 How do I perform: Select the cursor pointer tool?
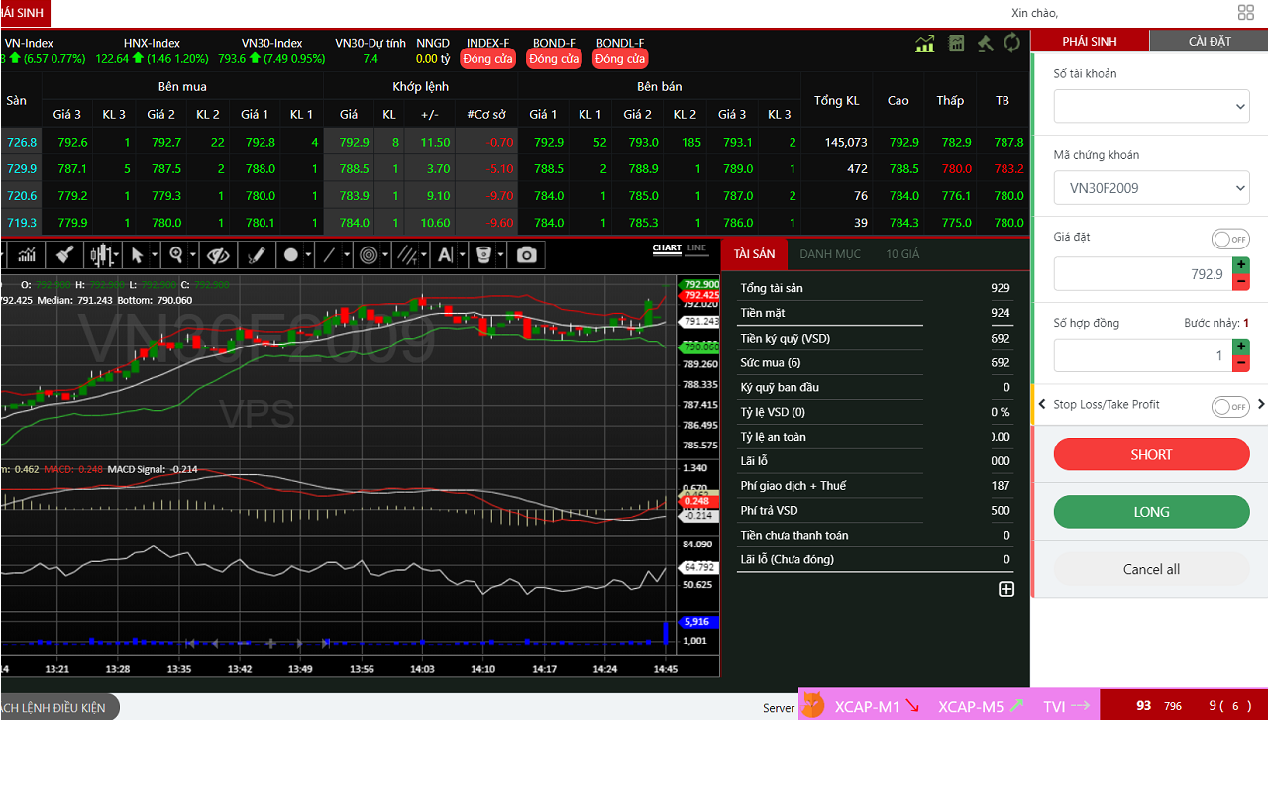tap(137, 255)
